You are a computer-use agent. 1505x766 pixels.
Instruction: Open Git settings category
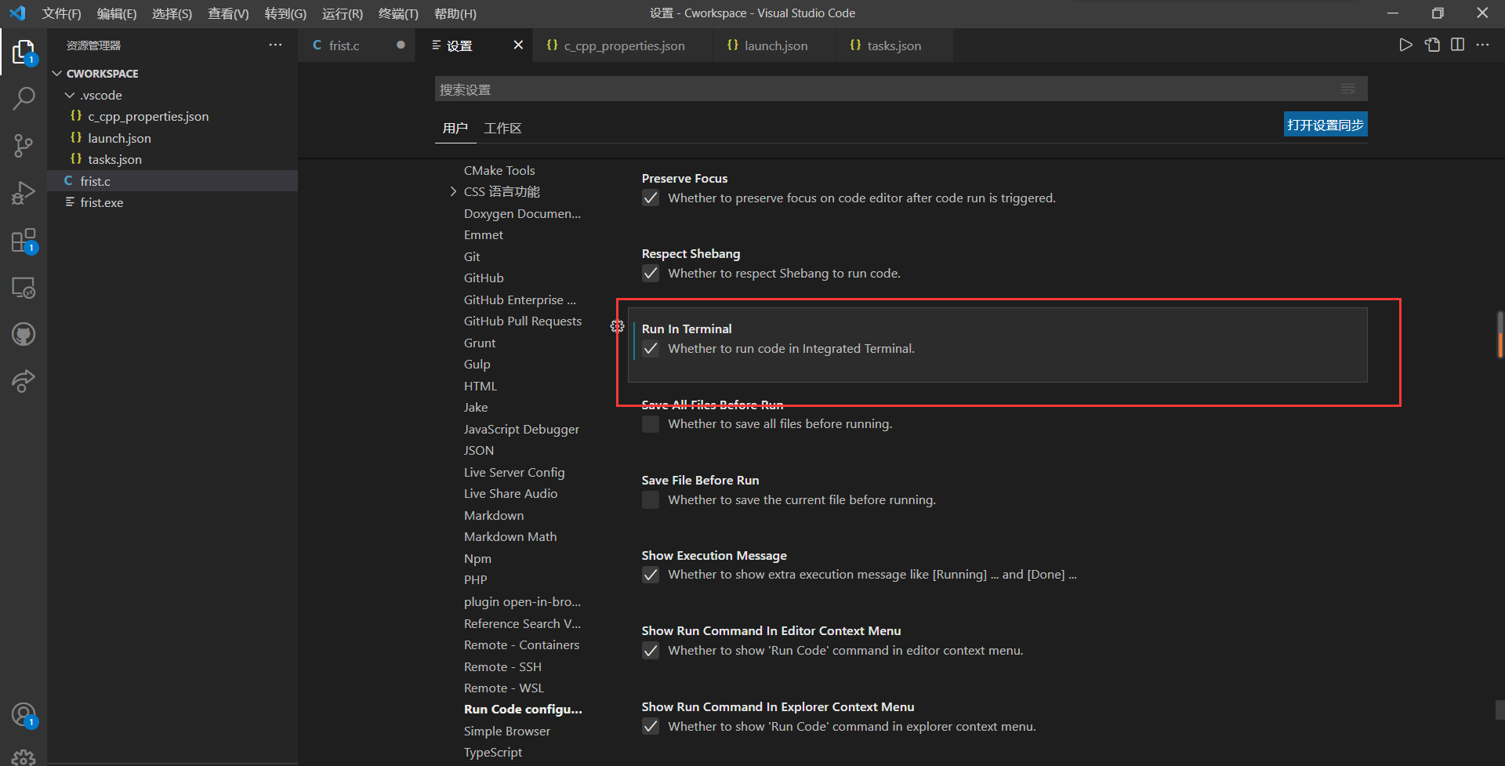(x=472, y=256)
